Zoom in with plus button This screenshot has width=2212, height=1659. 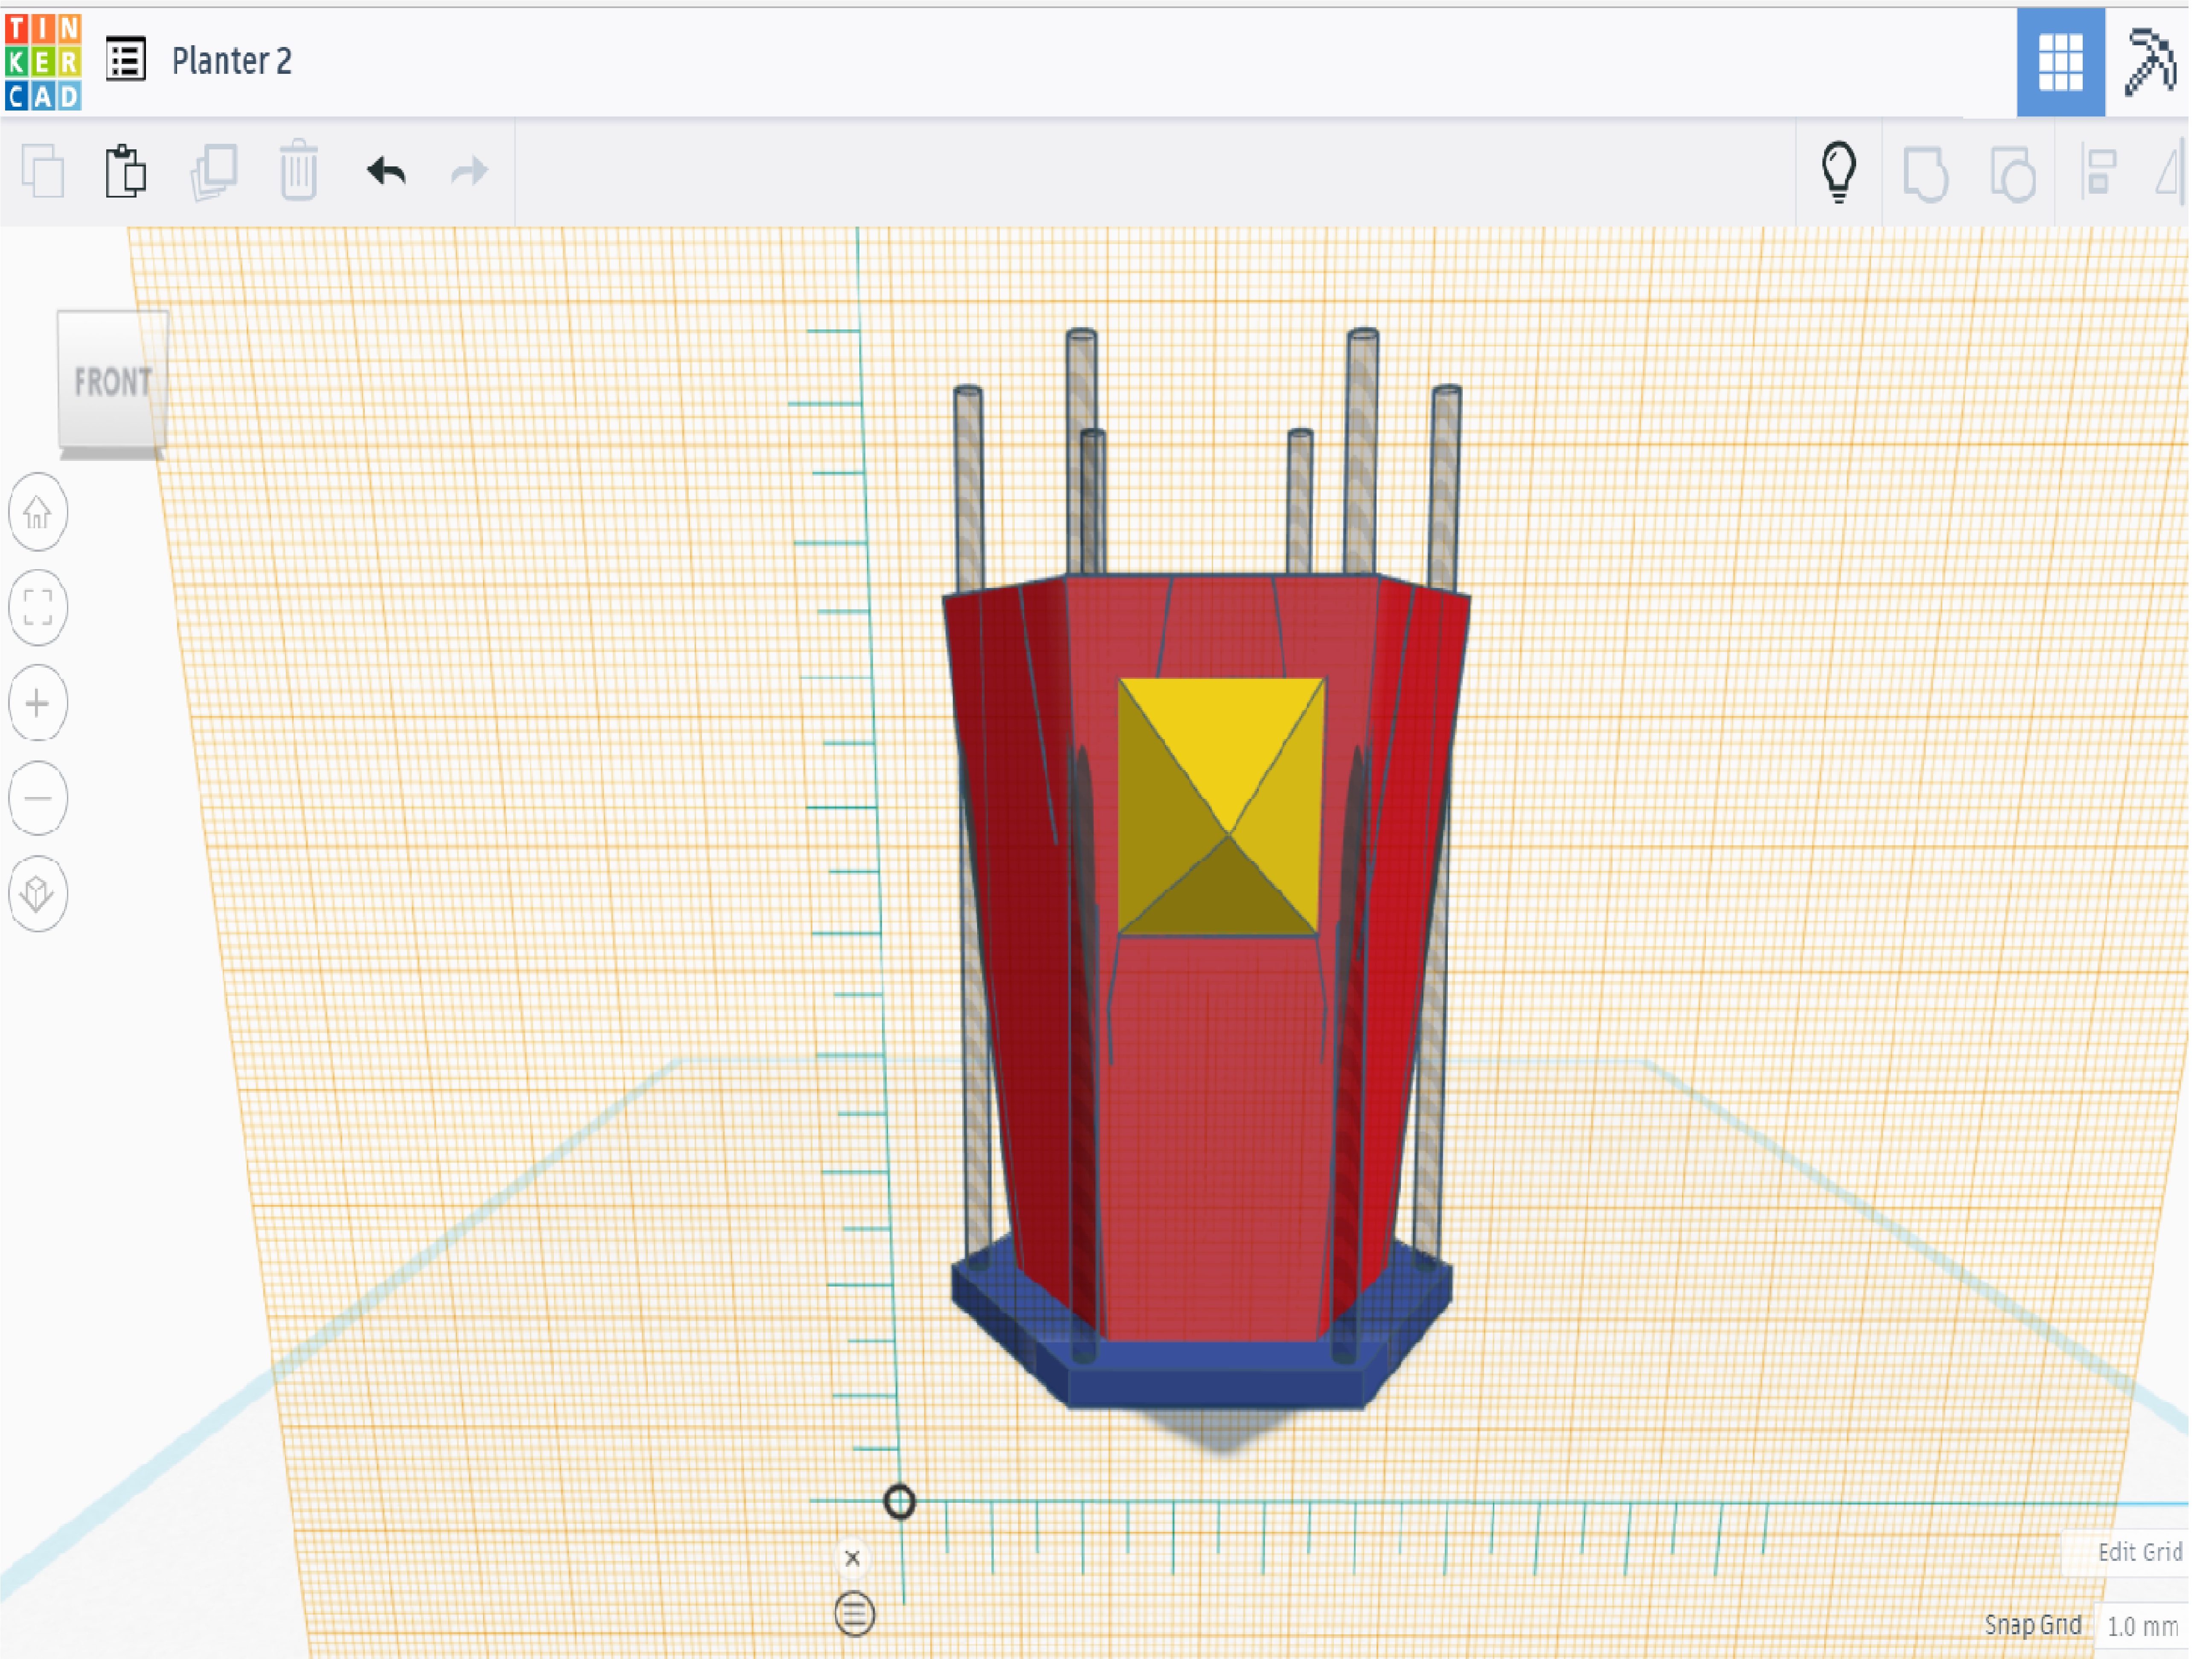tap(38, 703)
